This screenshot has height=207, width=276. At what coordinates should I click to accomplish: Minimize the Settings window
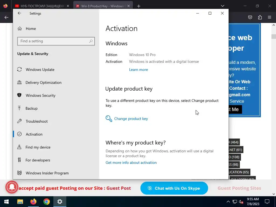(198, 13)
